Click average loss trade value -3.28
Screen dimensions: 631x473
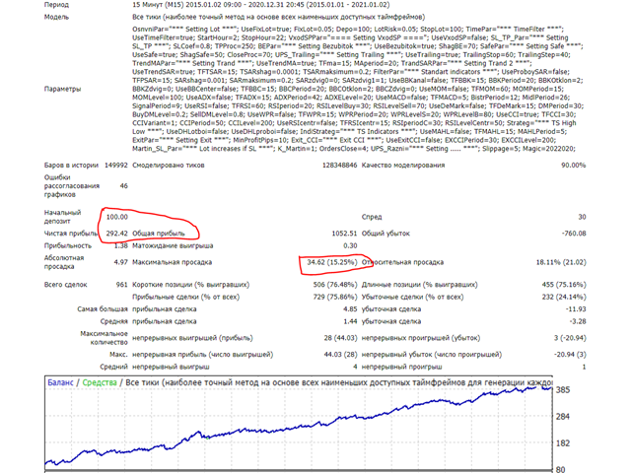(x=578, y=322)
